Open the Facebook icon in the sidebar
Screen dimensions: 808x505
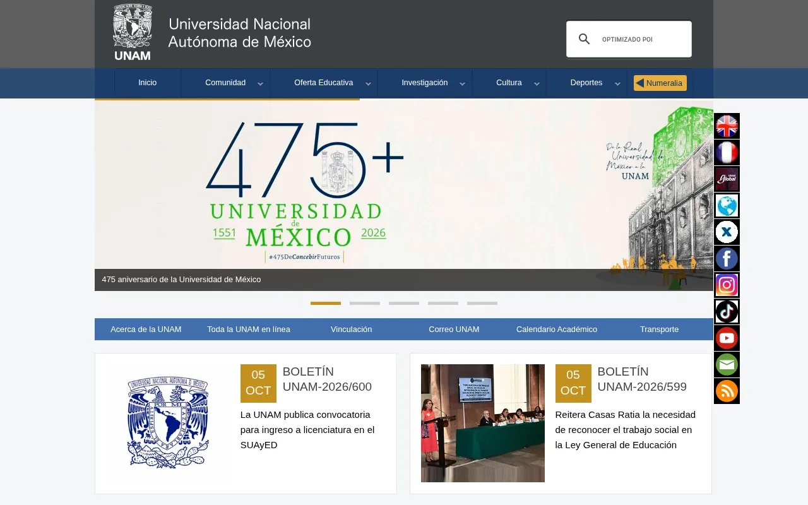(727, 259)
